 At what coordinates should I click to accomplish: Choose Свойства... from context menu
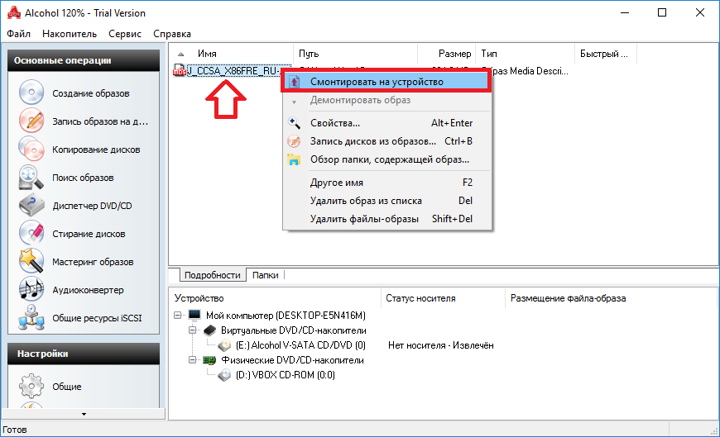[386, 123]
